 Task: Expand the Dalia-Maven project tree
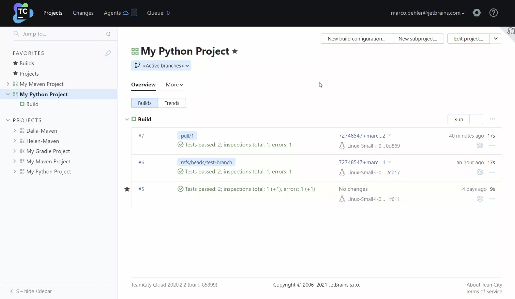15,131
